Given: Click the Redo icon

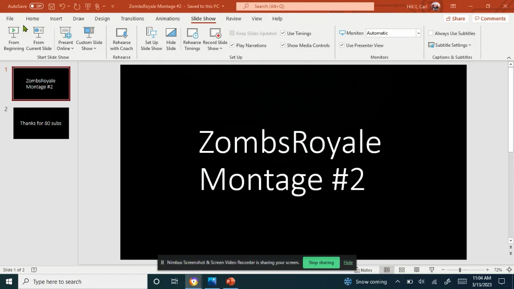Looking at the screenshot, I should [77, 6].
